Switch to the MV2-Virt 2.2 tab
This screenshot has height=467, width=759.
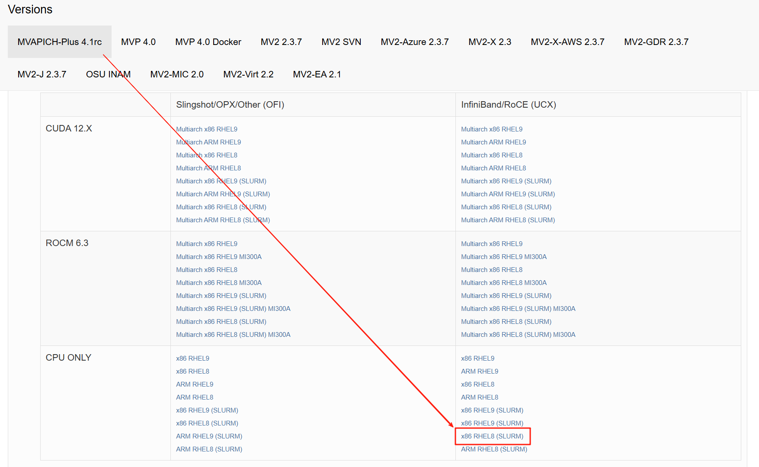[248, 74]
